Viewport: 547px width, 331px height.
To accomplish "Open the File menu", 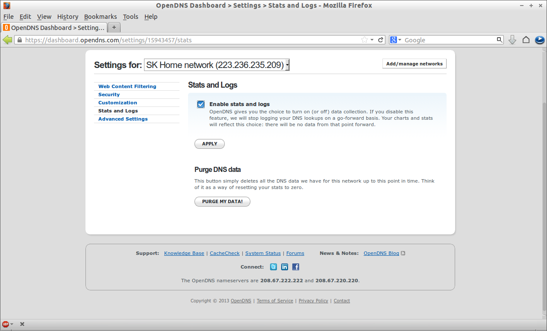I will [9, 17].
